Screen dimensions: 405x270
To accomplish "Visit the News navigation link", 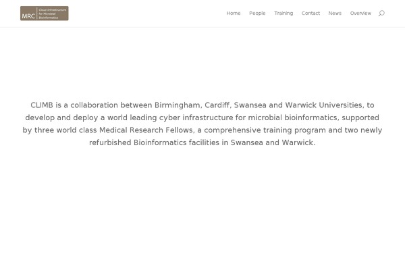I will coord(335,13).
